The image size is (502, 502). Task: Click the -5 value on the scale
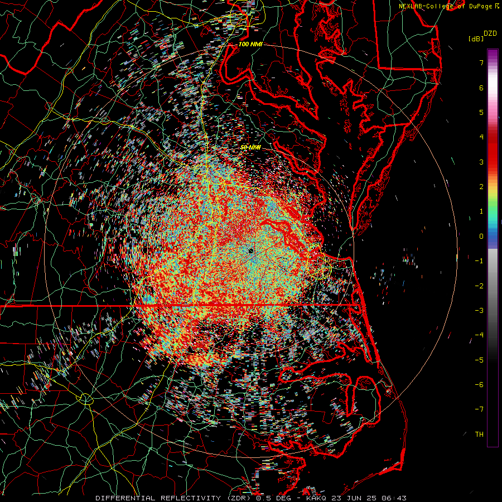tap(479, 360)
